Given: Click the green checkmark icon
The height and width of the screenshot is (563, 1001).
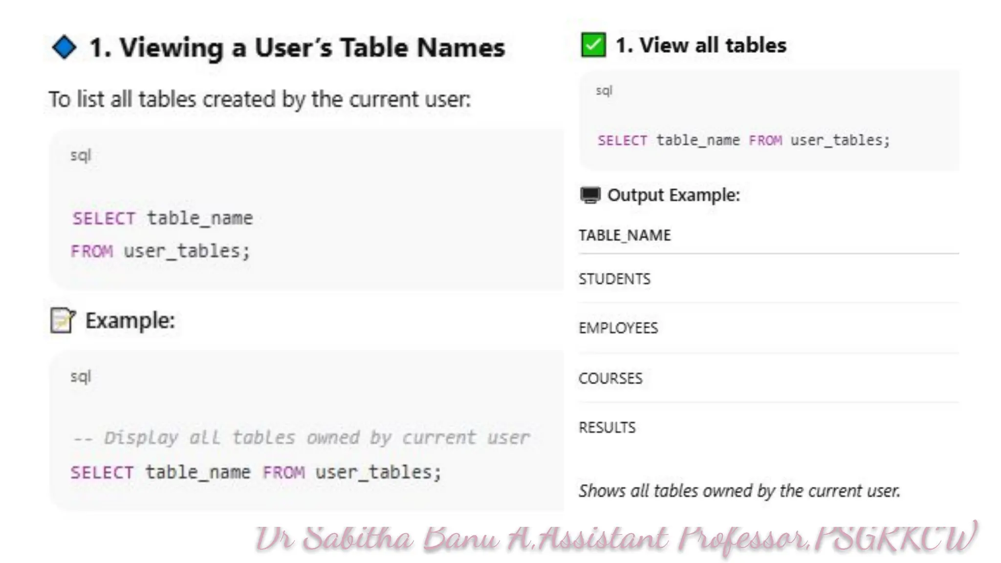Looking at the screenshot, I should [593, 45].
